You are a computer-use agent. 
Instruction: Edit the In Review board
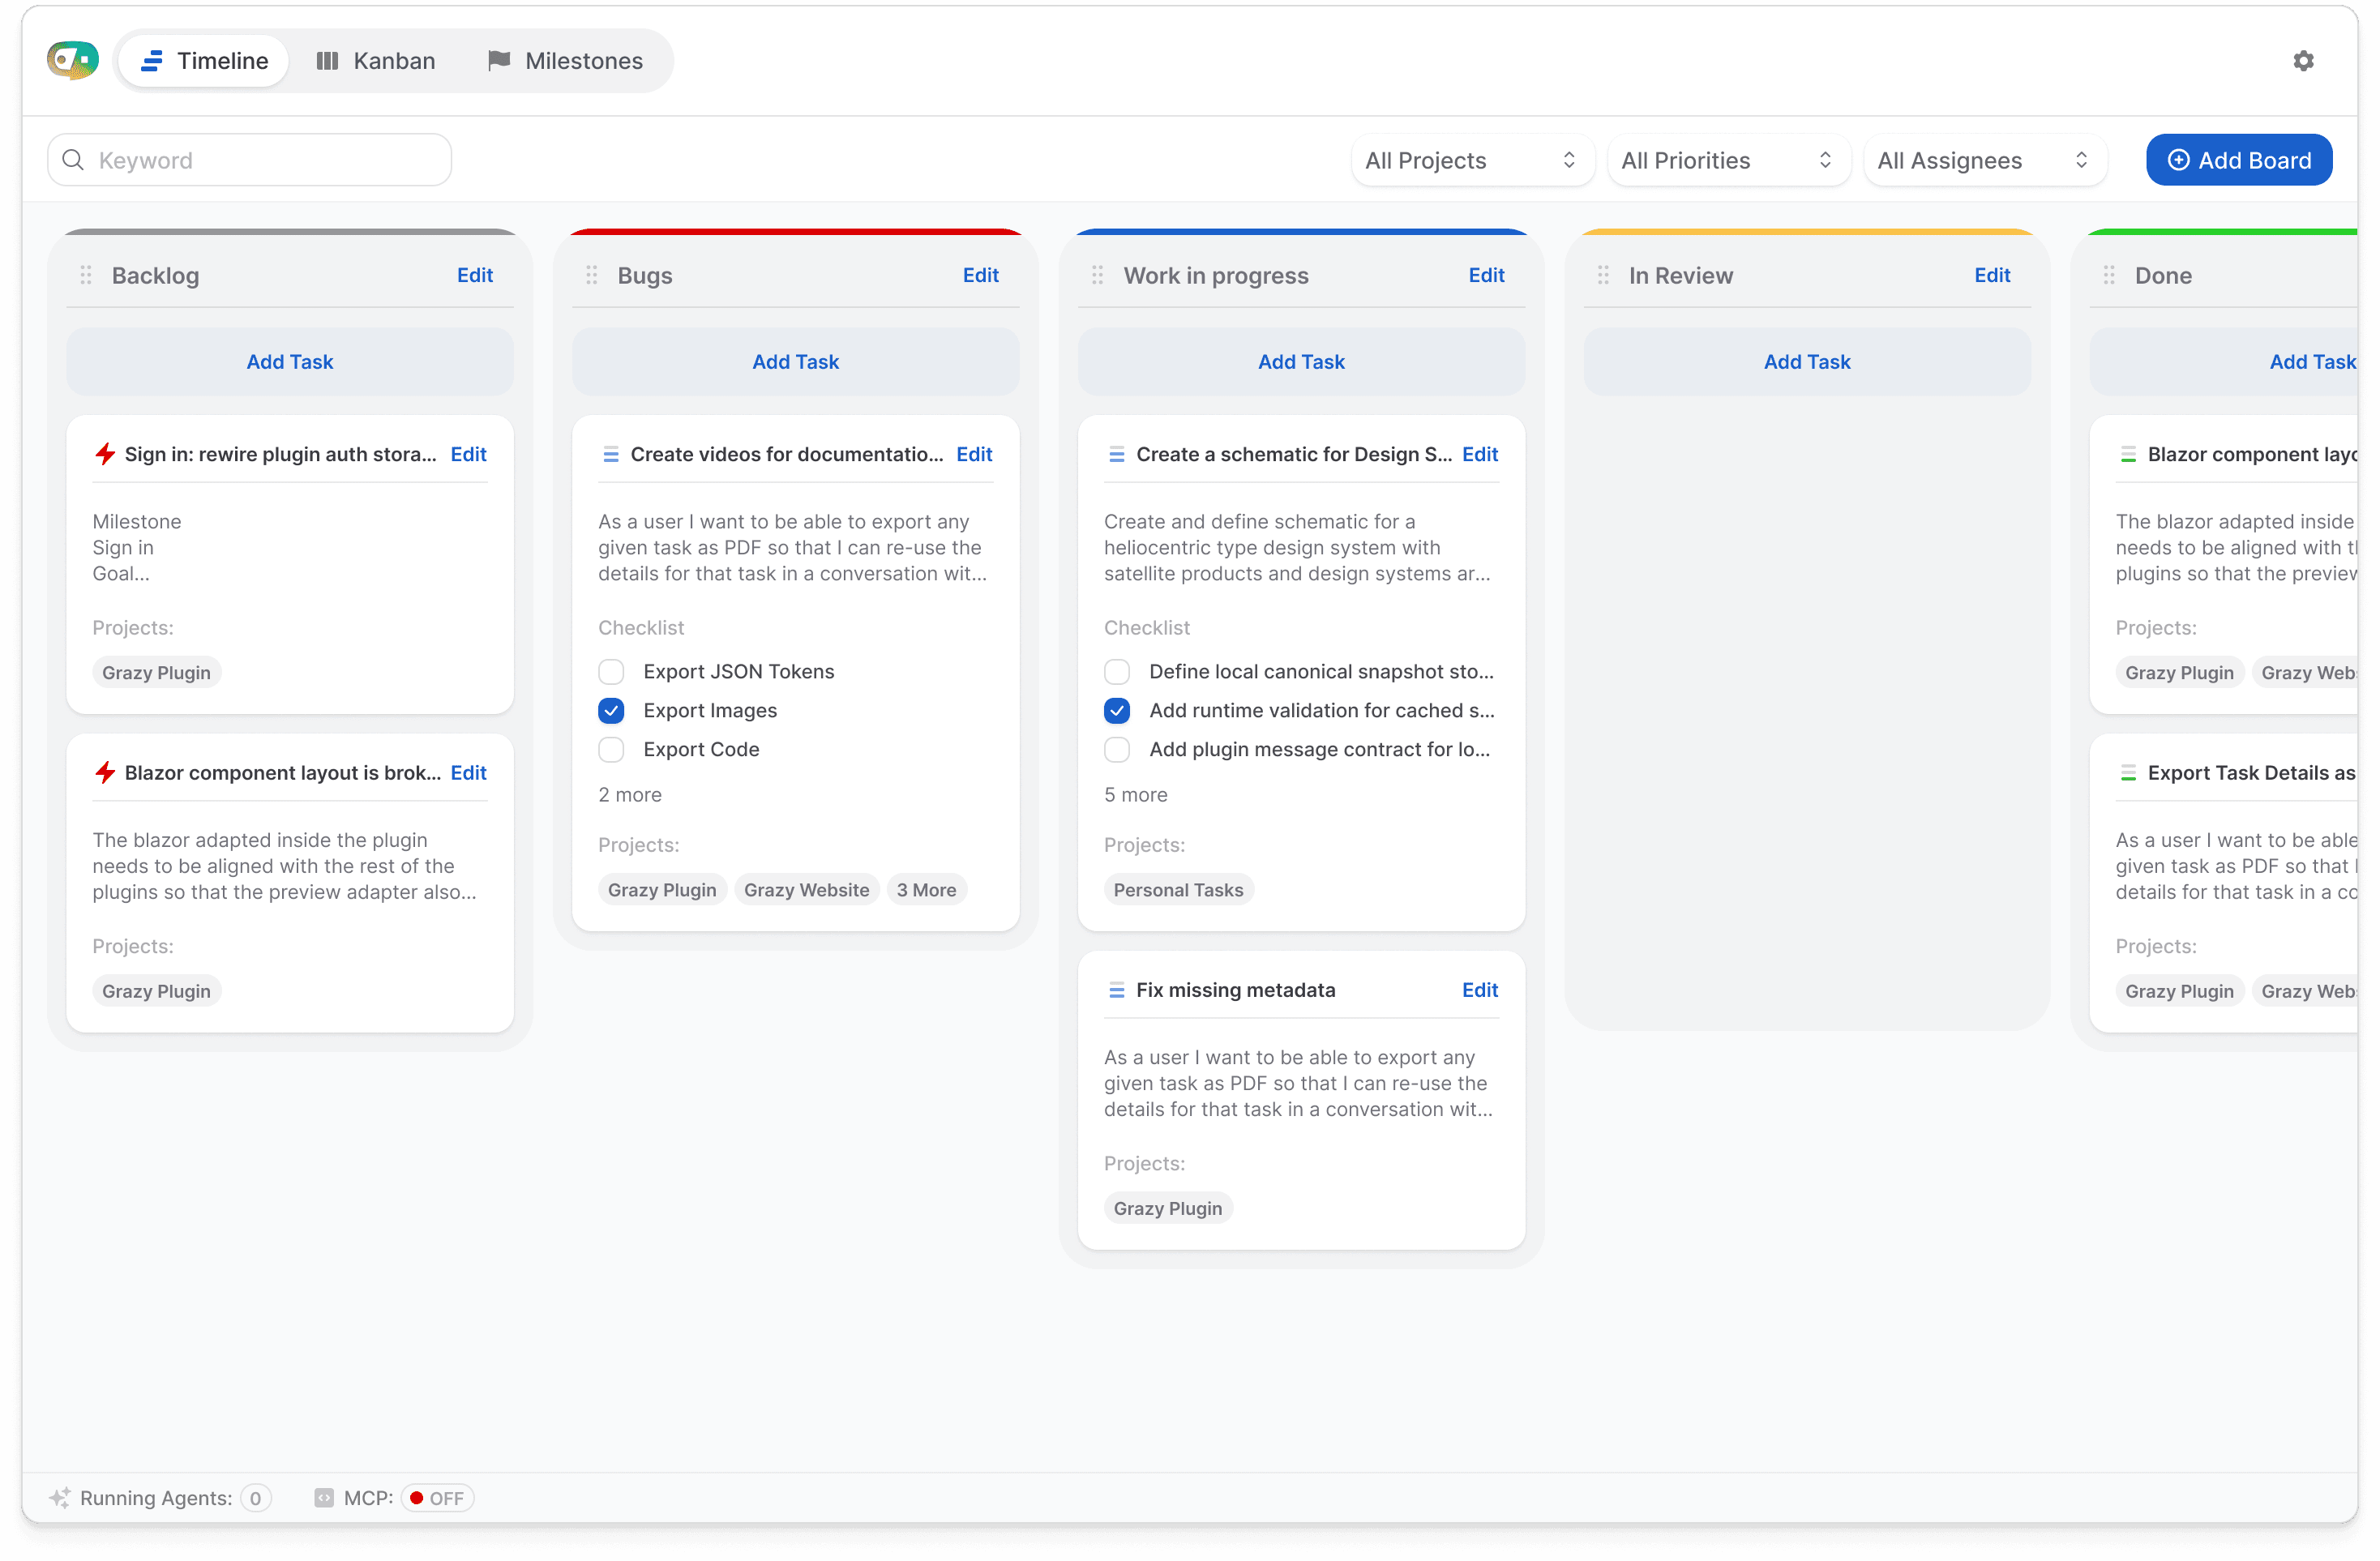1993,275
